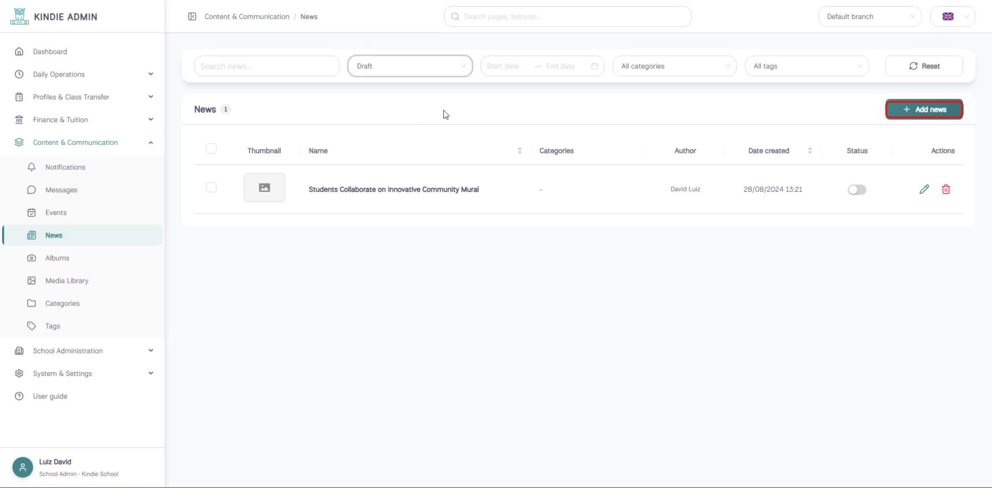The height and width of the screenshot is (488, 992).
Task: Open the All categories dropdown
Action: (675, 66)
